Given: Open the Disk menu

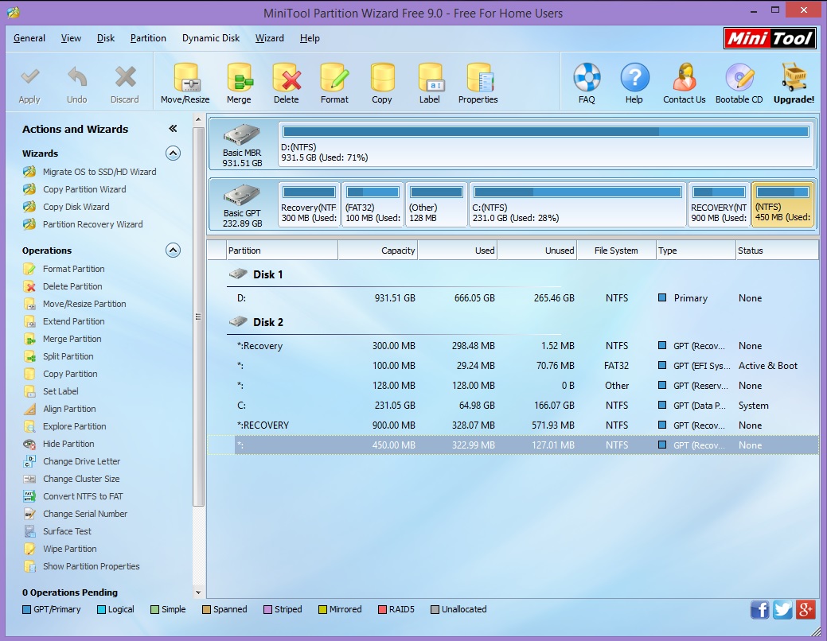Looking at the screenshot, I should 106,38.
